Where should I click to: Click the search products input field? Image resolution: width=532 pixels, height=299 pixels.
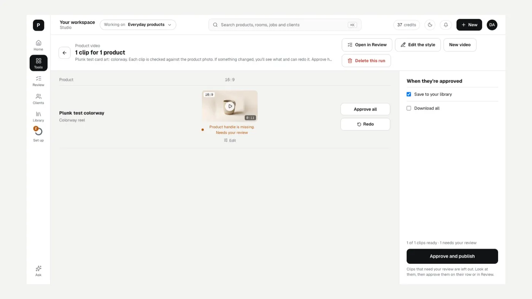coord(285,25)
